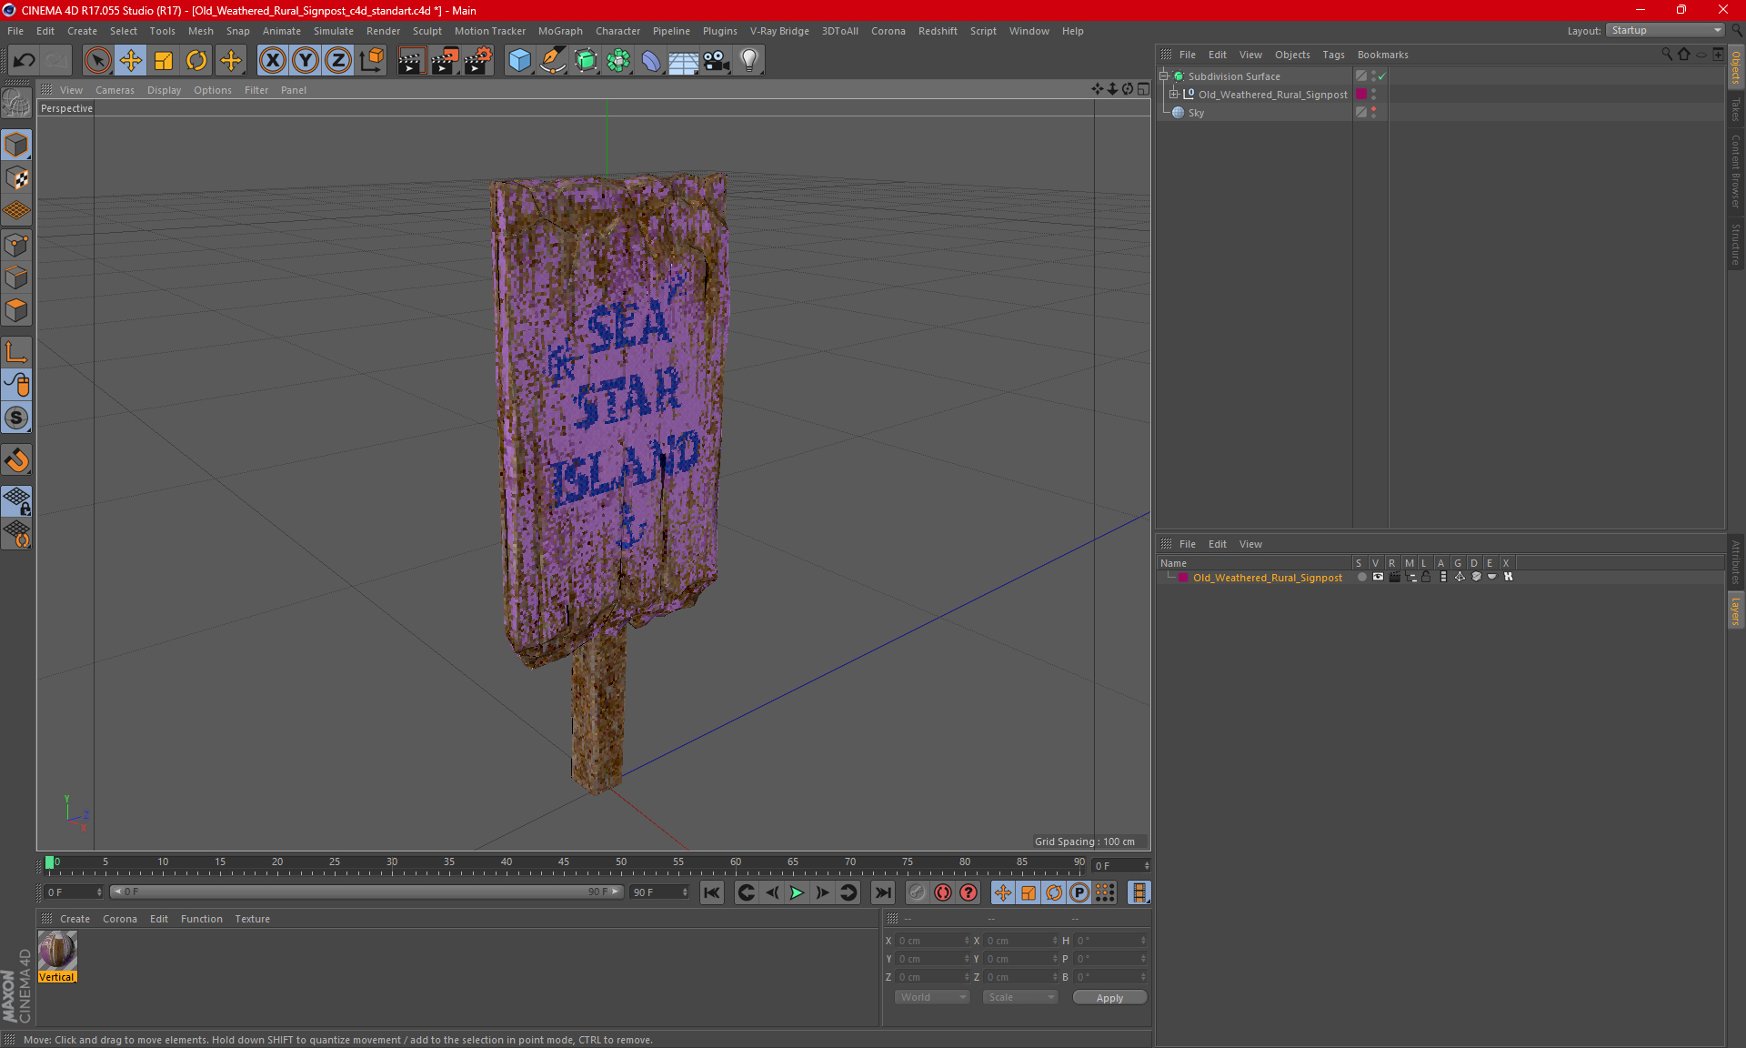Click Make Editable icon

point(16,105)
